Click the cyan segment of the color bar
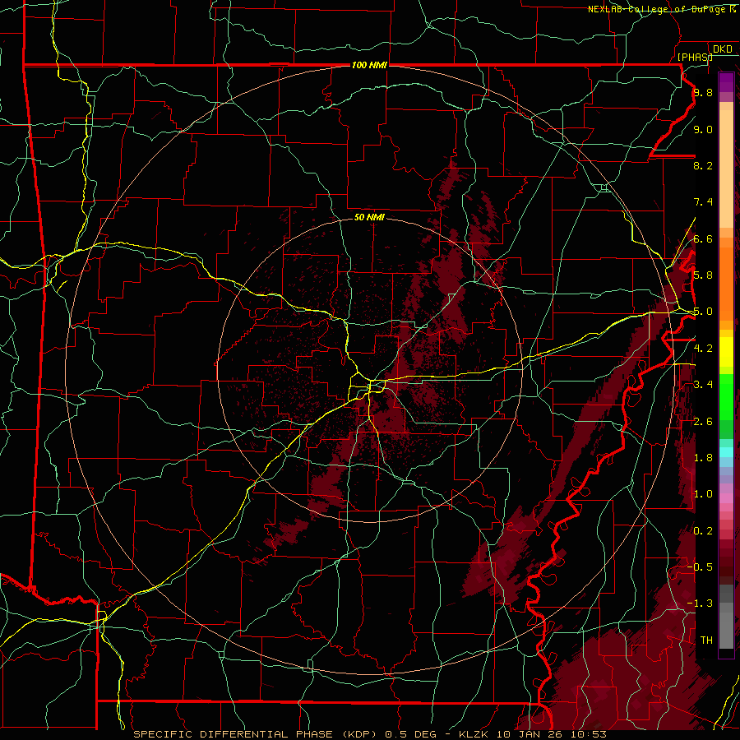The width and height of the screenshot is (740, 740). point(726,452)
